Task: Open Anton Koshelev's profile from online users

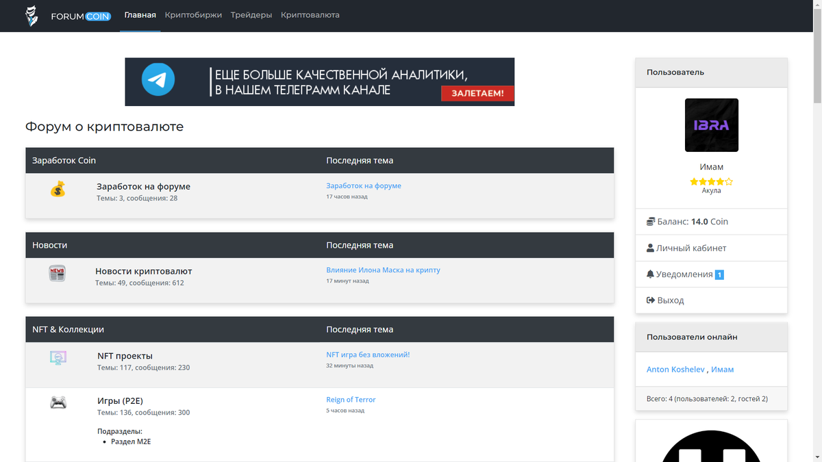Action: click(675, 370)
